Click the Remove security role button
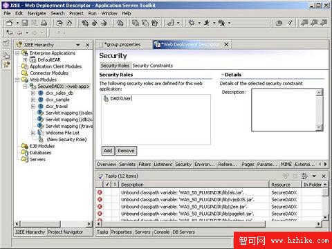 point(126,151)
